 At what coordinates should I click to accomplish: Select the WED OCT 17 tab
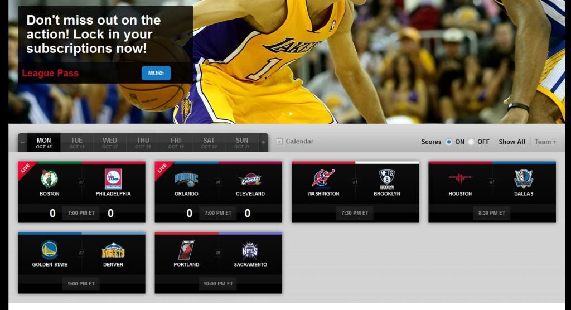tap(110, 142)
